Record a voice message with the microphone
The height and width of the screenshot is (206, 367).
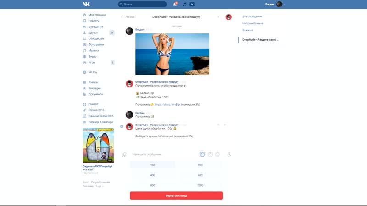click(x=229, y=154)
